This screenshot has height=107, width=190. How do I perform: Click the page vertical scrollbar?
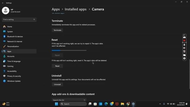point(189,74)
